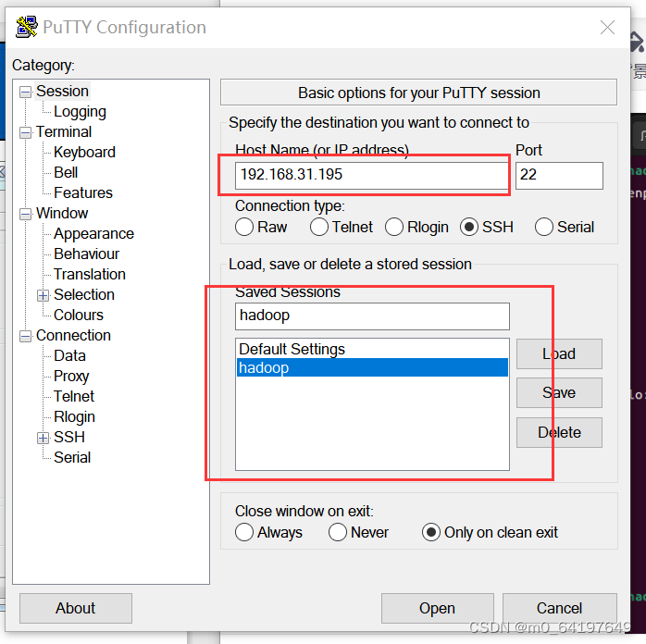Save the current session
Viewport: 646px width, 644px height.
tap(559, 393)
